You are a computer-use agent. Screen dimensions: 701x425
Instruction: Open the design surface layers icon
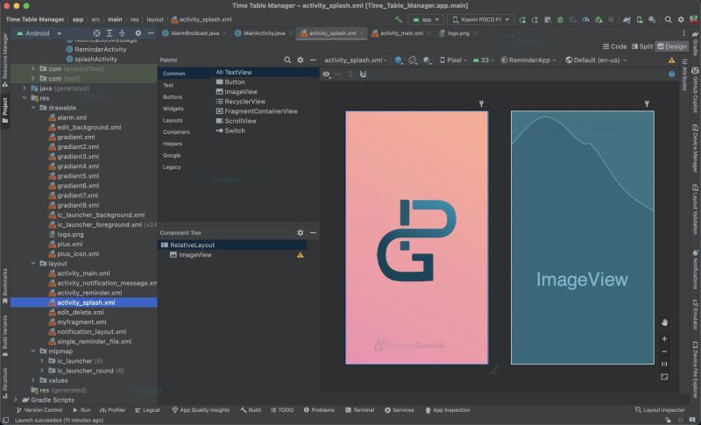coord(399,60)
